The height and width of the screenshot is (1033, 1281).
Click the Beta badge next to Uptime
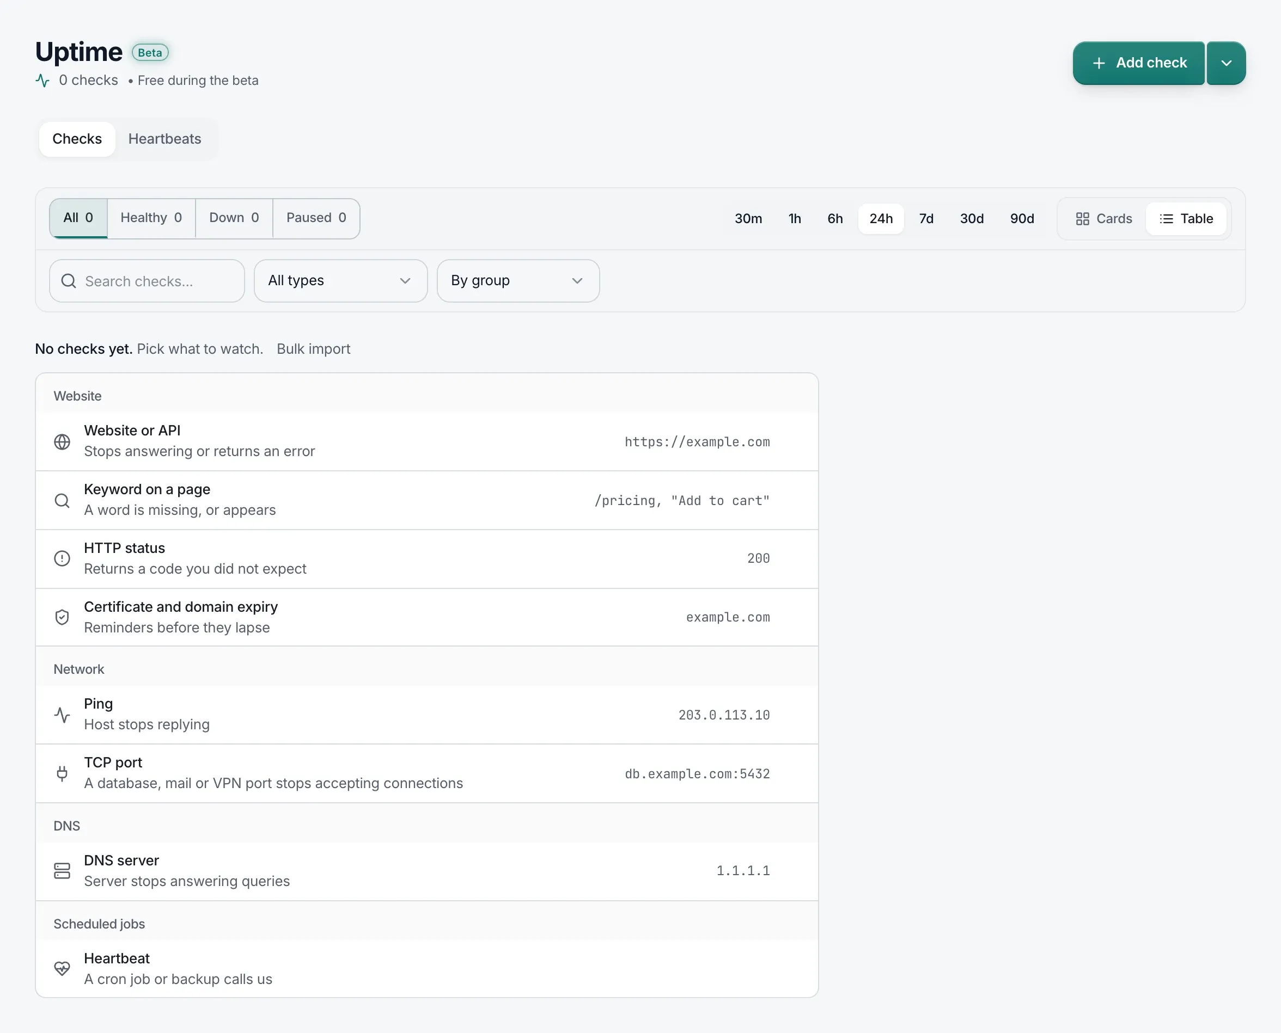[x=150, y=53]
